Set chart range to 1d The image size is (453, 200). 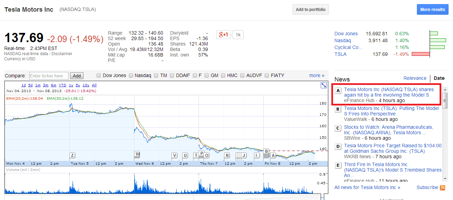pos(23,85)
